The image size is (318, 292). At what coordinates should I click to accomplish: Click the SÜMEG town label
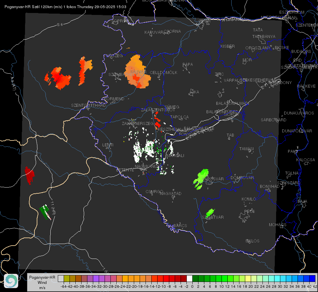(x=172, y=107)
